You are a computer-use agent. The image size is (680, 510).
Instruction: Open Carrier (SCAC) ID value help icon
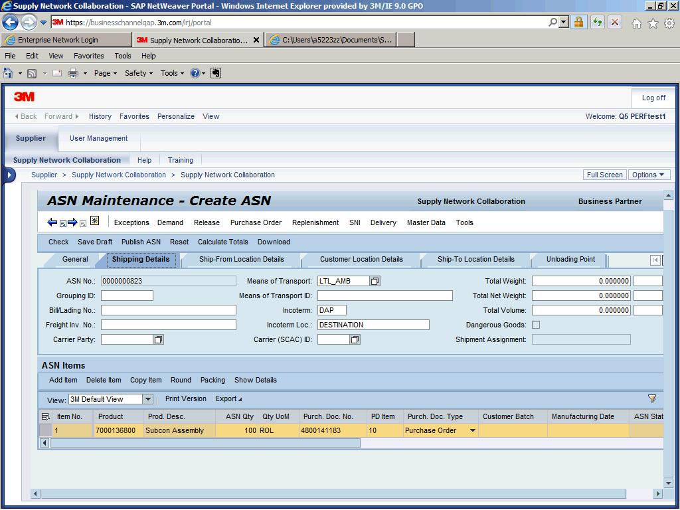pos(355,339)
